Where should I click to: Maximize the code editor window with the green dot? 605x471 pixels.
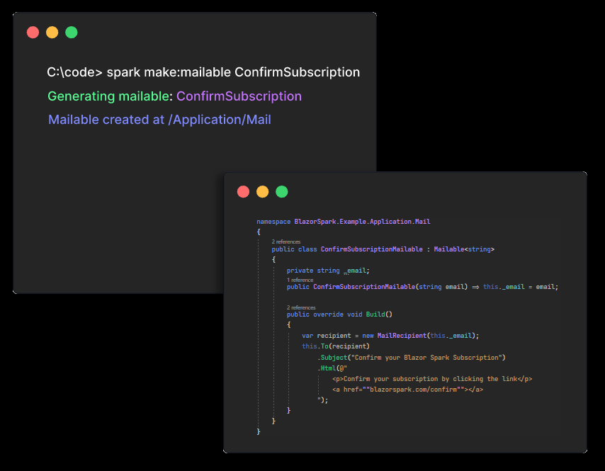pyautogui.click(x=282, y=192)
